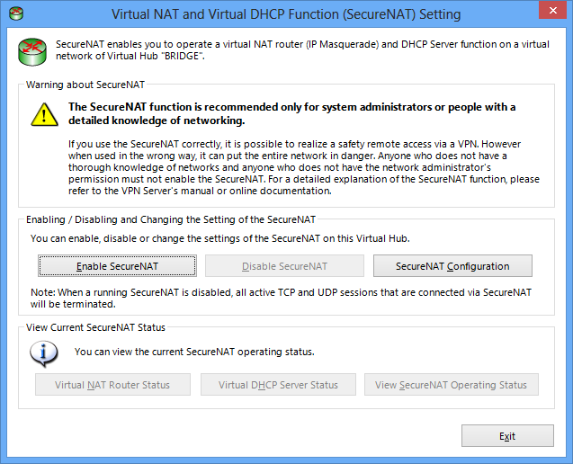Click 'You can view the current SecureNAT operating status' text
Screen dimensions: 573x464
[194, 352]
